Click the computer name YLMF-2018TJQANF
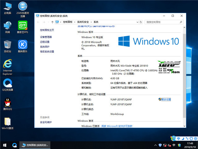Screen dimensions: 198x149 click(121, 100)
